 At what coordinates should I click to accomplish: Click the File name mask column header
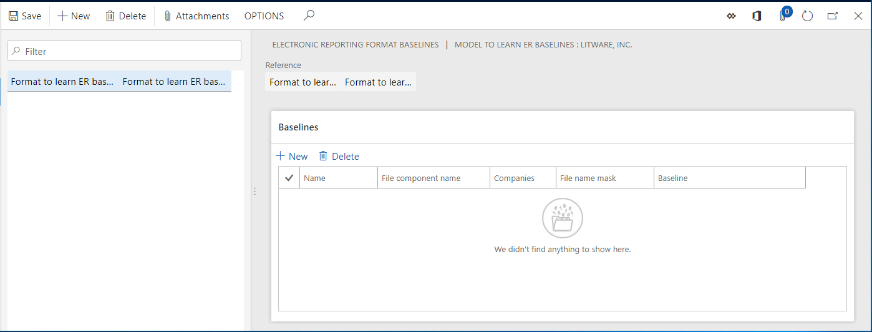604,178
